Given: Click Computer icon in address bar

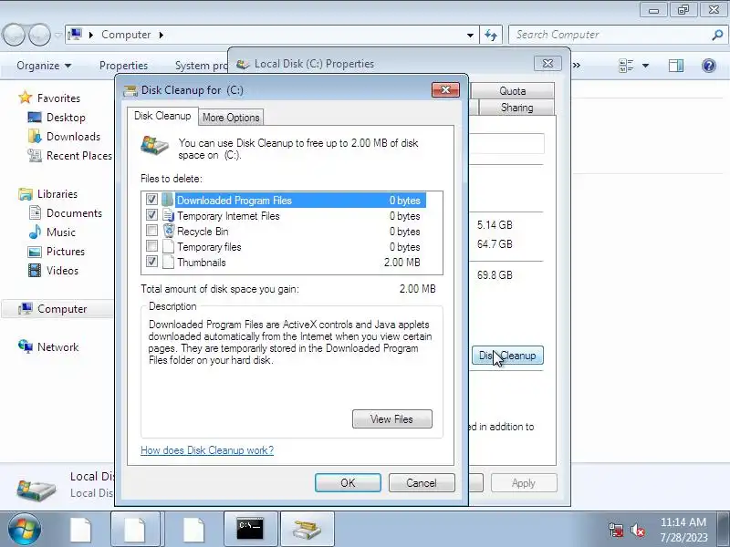Looking at the screenshot, I should pyautogui.click(x=75, y=35).
